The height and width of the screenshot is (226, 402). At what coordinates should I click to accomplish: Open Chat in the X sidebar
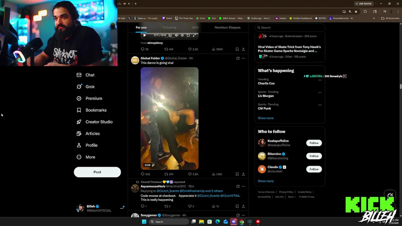pos(85,75)
